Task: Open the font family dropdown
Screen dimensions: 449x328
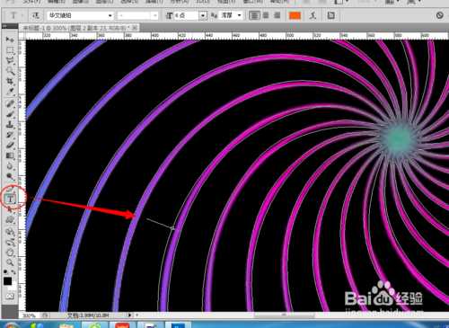Action: coord(80,15)
